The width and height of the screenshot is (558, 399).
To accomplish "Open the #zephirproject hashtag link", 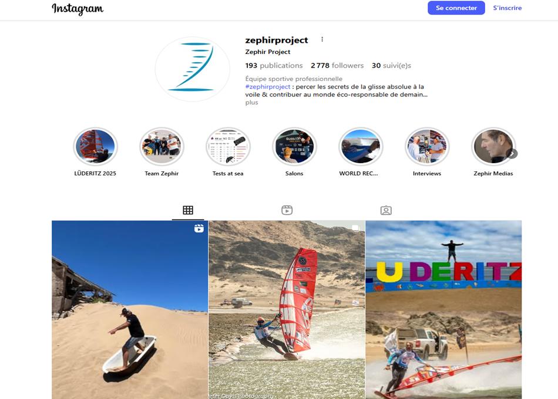I will pos(268,86).
